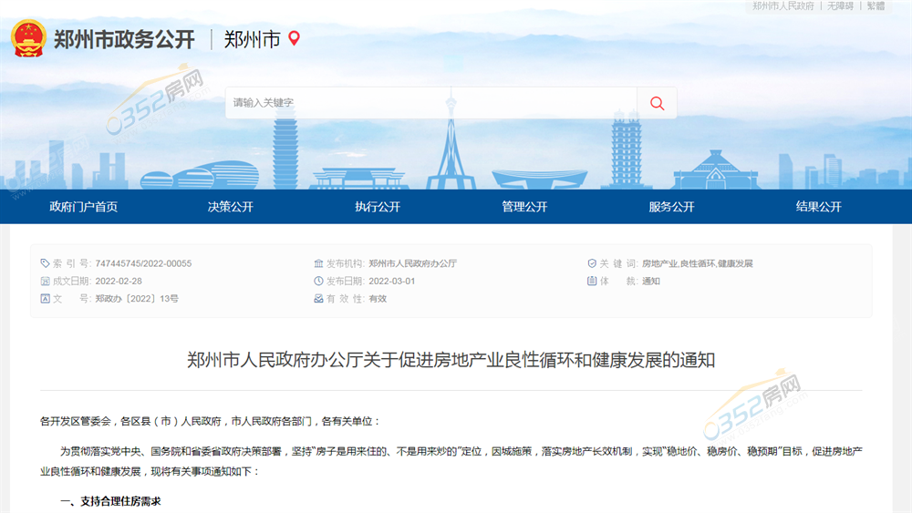This screenshot has width=912, height=513.
Task: Go to the 管理公开 section
Action: (524, 207)
